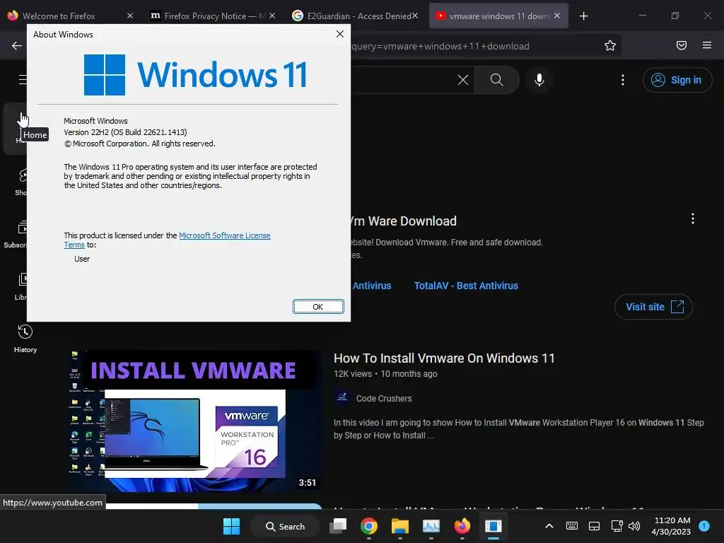Open a new Firefox tab

pos(583,16)
